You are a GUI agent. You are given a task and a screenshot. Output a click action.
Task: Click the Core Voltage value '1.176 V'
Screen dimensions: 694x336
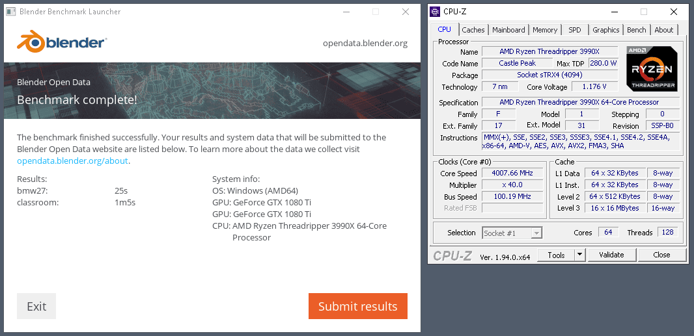594,86
